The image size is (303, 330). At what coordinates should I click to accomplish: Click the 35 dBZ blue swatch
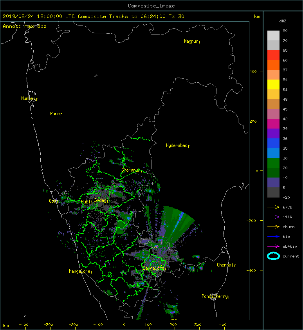click(273, 143)
